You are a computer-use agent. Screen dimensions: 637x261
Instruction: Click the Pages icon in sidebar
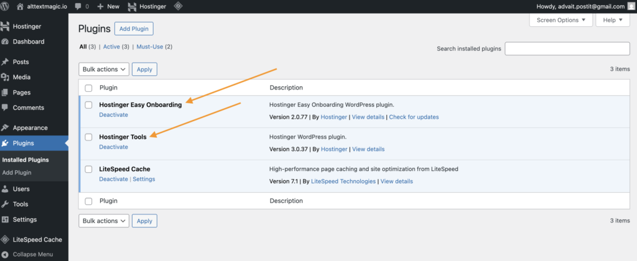pos(5,93)
